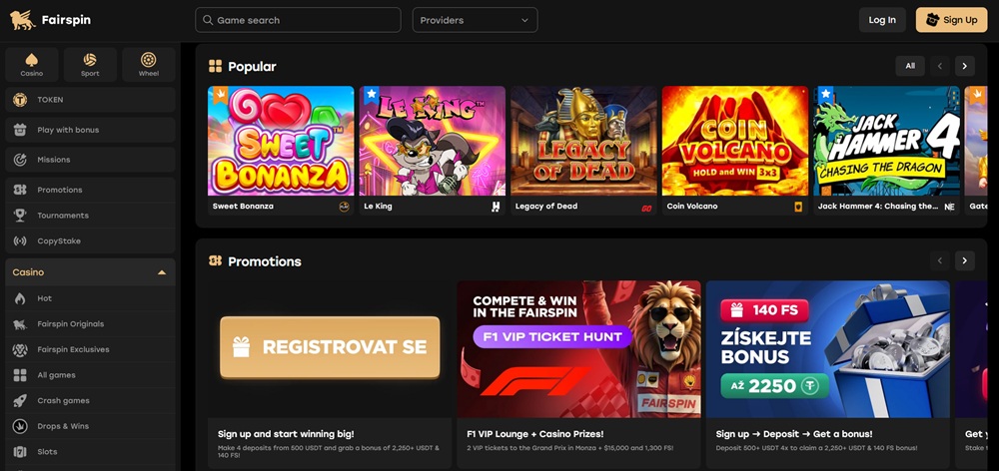Click the REGISTROVAT SE button
This screenshot has width=999, height=471.
pyautogui.click(x=330, y=347)
